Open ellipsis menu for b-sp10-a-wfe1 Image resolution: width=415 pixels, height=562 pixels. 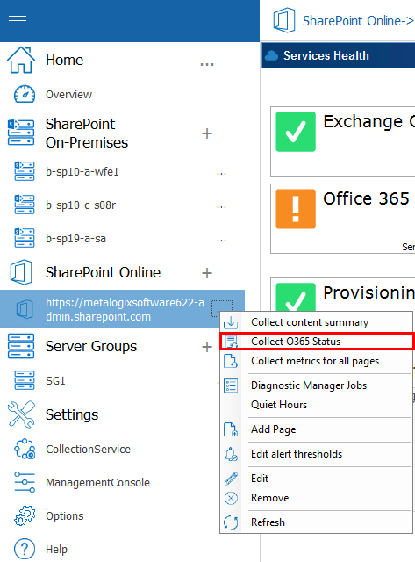[221, 174]
